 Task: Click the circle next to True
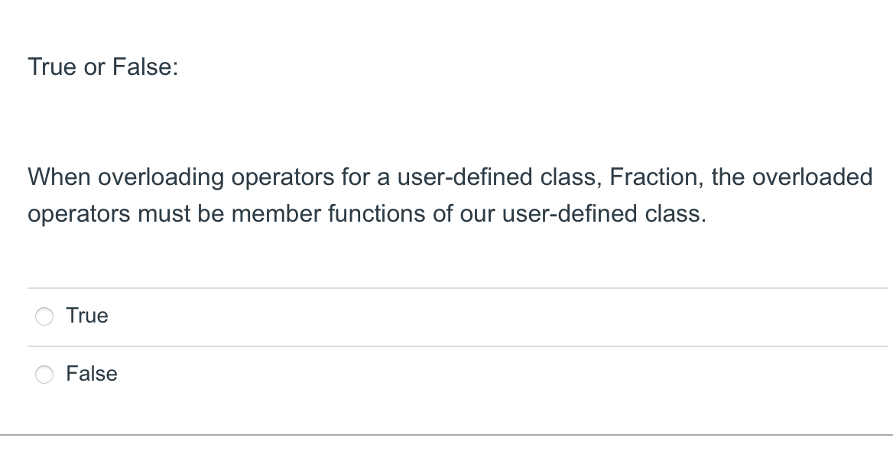click(x=44, y=316)
